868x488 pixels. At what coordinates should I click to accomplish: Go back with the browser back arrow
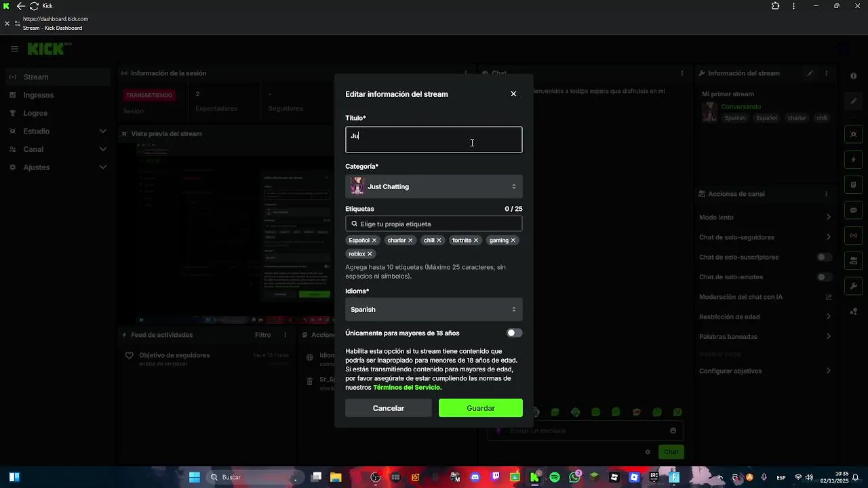(20, 6)
